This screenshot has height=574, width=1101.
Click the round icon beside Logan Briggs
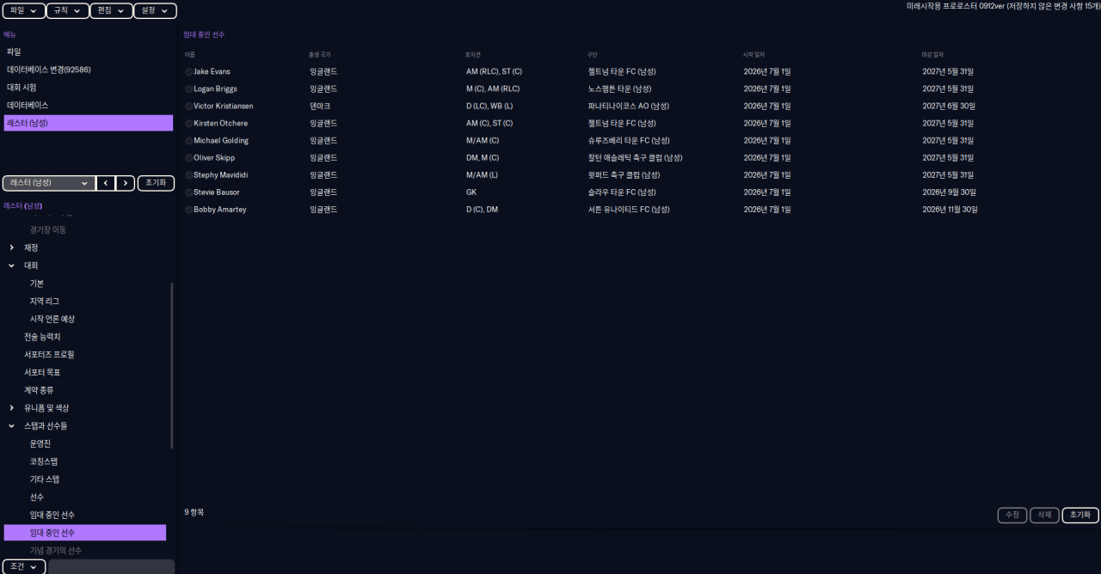(x=188, y=89)
